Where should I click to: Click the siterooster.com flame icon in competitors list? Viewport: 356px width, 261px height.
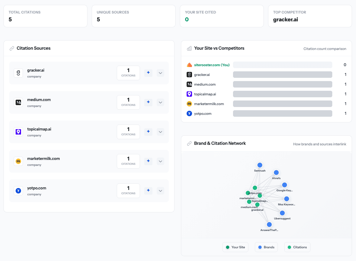coord(189,65)
